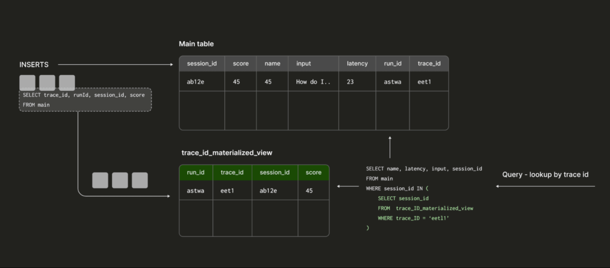This screenshot has height=268, width=610.
Task: Click the green session_id header in materialized view
Action: click(274, 172)
